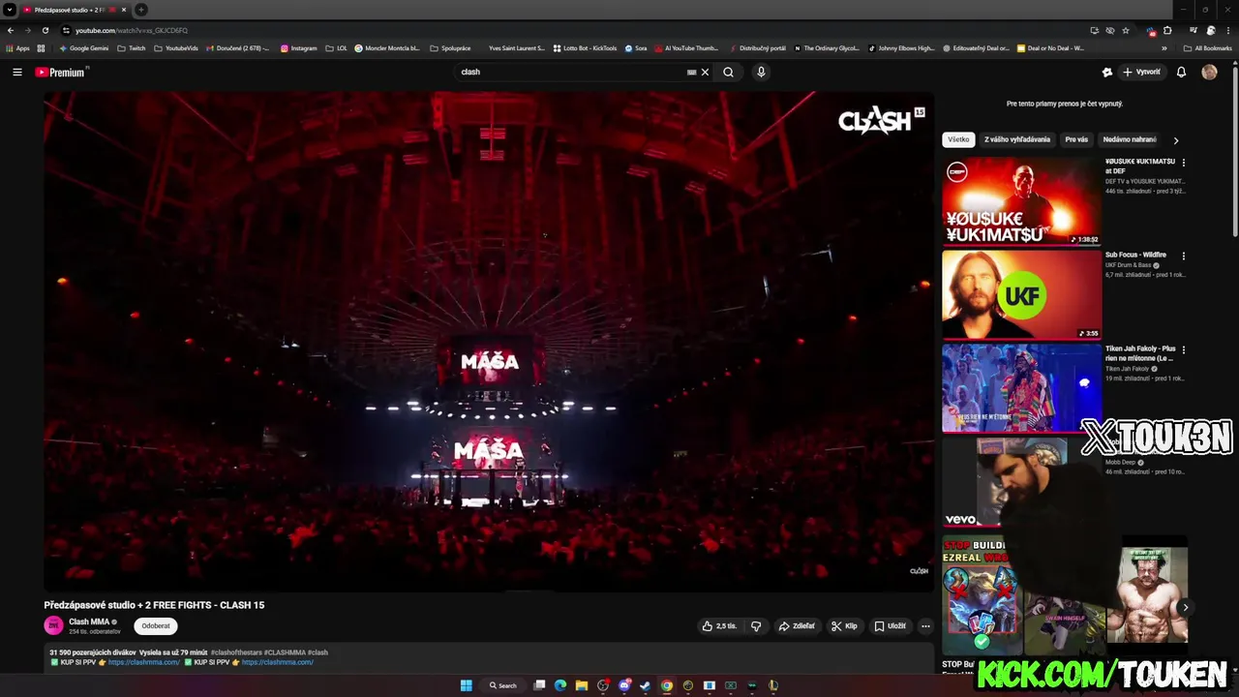
Task: Open Microsoft Edge from taskbar
Action: [560, 685]
